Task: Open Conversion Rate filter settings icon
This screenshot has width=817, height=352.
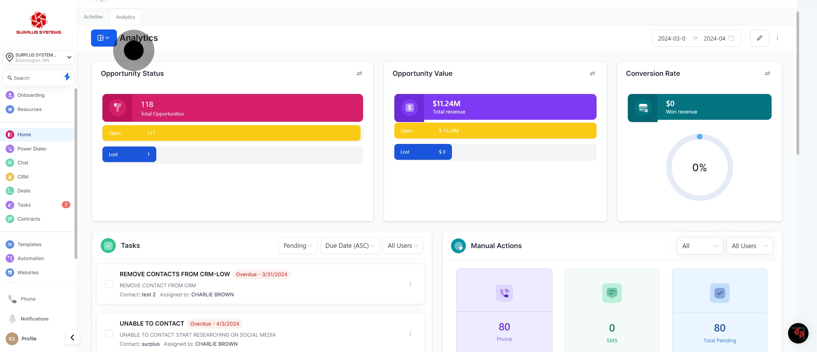Action: pos(767,73)
